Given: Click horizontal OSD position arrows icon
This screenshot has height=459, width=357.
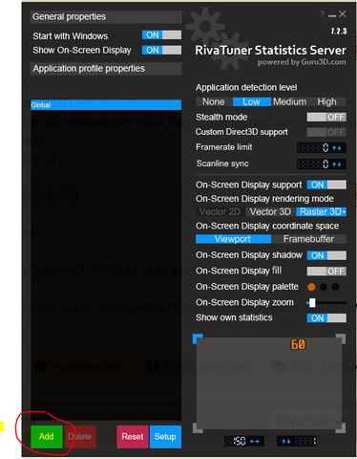Looking at the screenshot, I should (255, 441).
